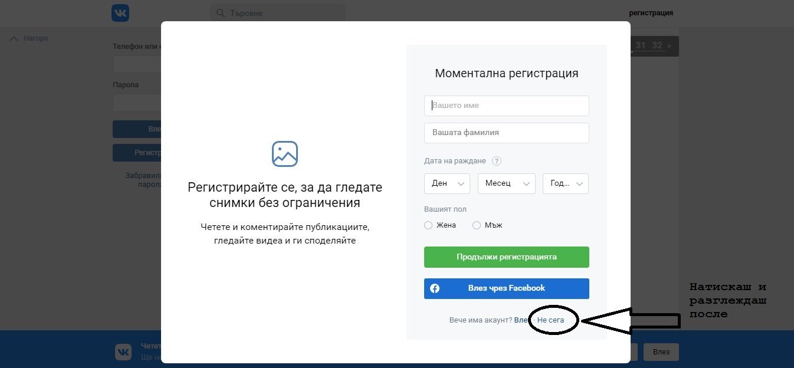Click the picture icon in the dialog
Screen dimensions: 794x368
285,154
